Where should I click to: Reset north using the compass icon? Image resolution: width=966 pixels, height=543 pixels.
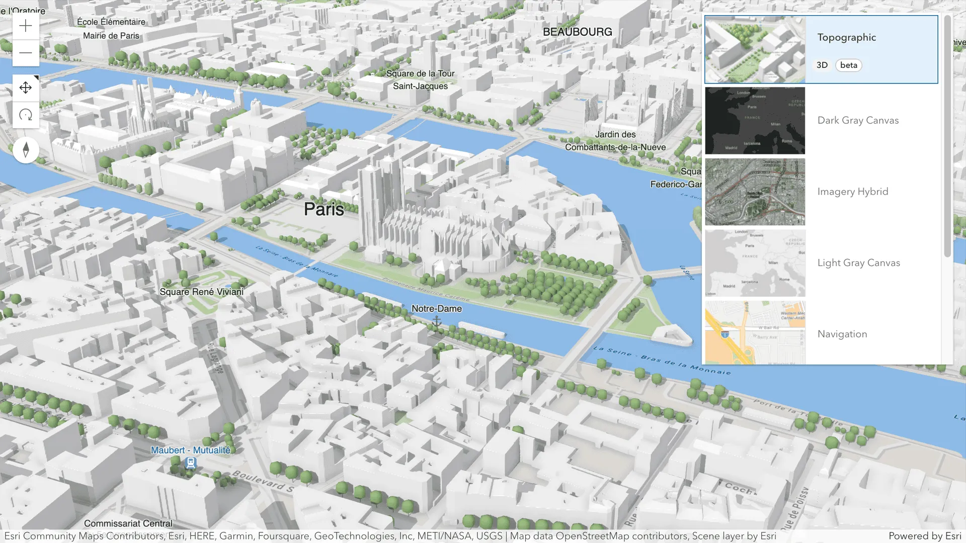(26, 150)
